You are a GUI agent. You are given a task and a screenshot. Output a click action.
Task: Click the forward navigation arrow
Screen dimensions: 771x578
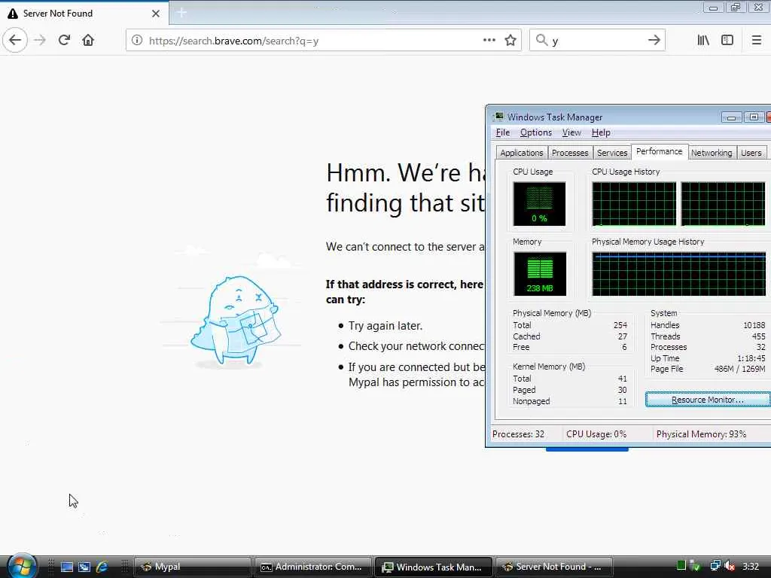pyautogui.click(x=40, y=40)
